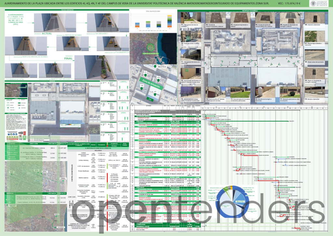Click the MONTAJE DE NUEVAS INSTALACIONES caption
Screen dimensions: 333x236
[x=31, y=57]
